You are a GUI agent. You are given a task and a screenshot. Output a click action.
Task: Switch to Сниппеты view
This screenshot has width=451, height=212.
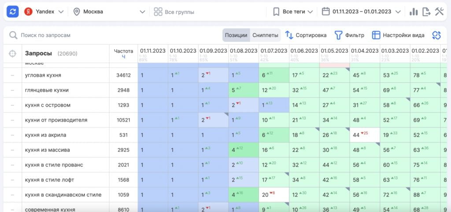click(x=265, y=35)
